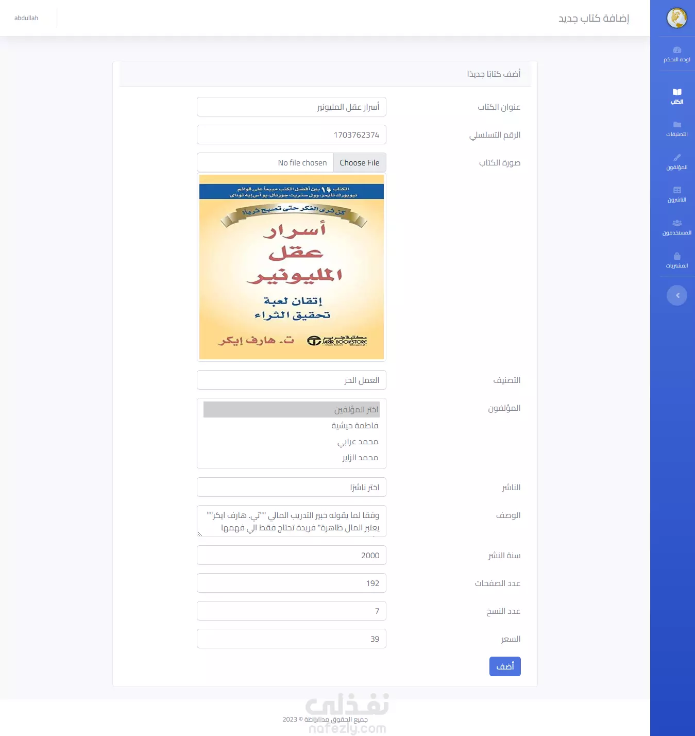This screenshot has height=736, width=695.
Task: Open the user profile avatar in sidebar
Action: coord(677,18)
